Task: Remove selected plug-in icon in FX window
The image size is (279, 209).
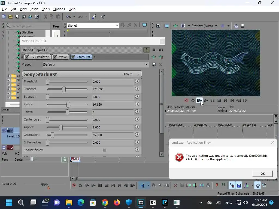Action: point(161,57)
